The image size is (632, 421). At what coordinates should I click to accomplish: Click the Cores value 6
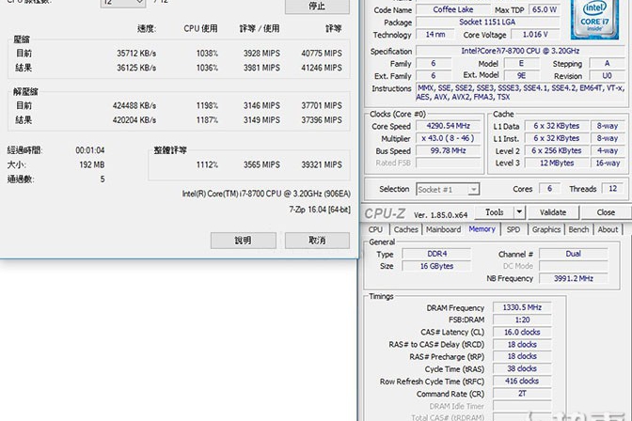(x=550, y=189)
